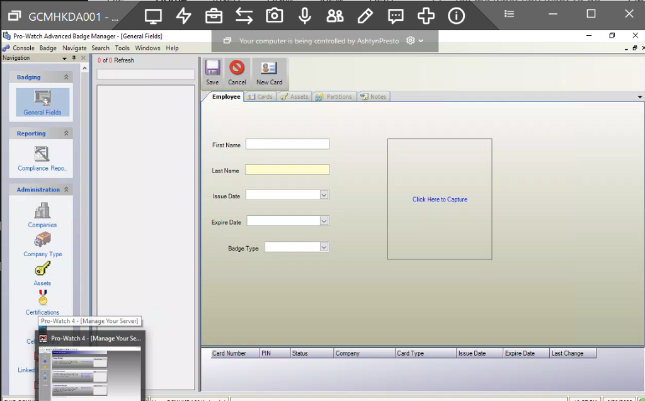Open the chat bubble icon in the remote bar

pos(396,16)
